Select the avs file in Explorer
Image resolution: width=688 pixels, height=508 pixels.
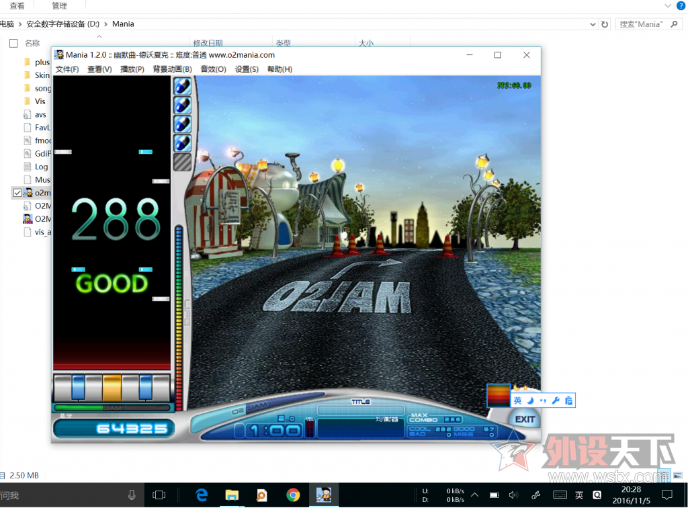(35, 114)
